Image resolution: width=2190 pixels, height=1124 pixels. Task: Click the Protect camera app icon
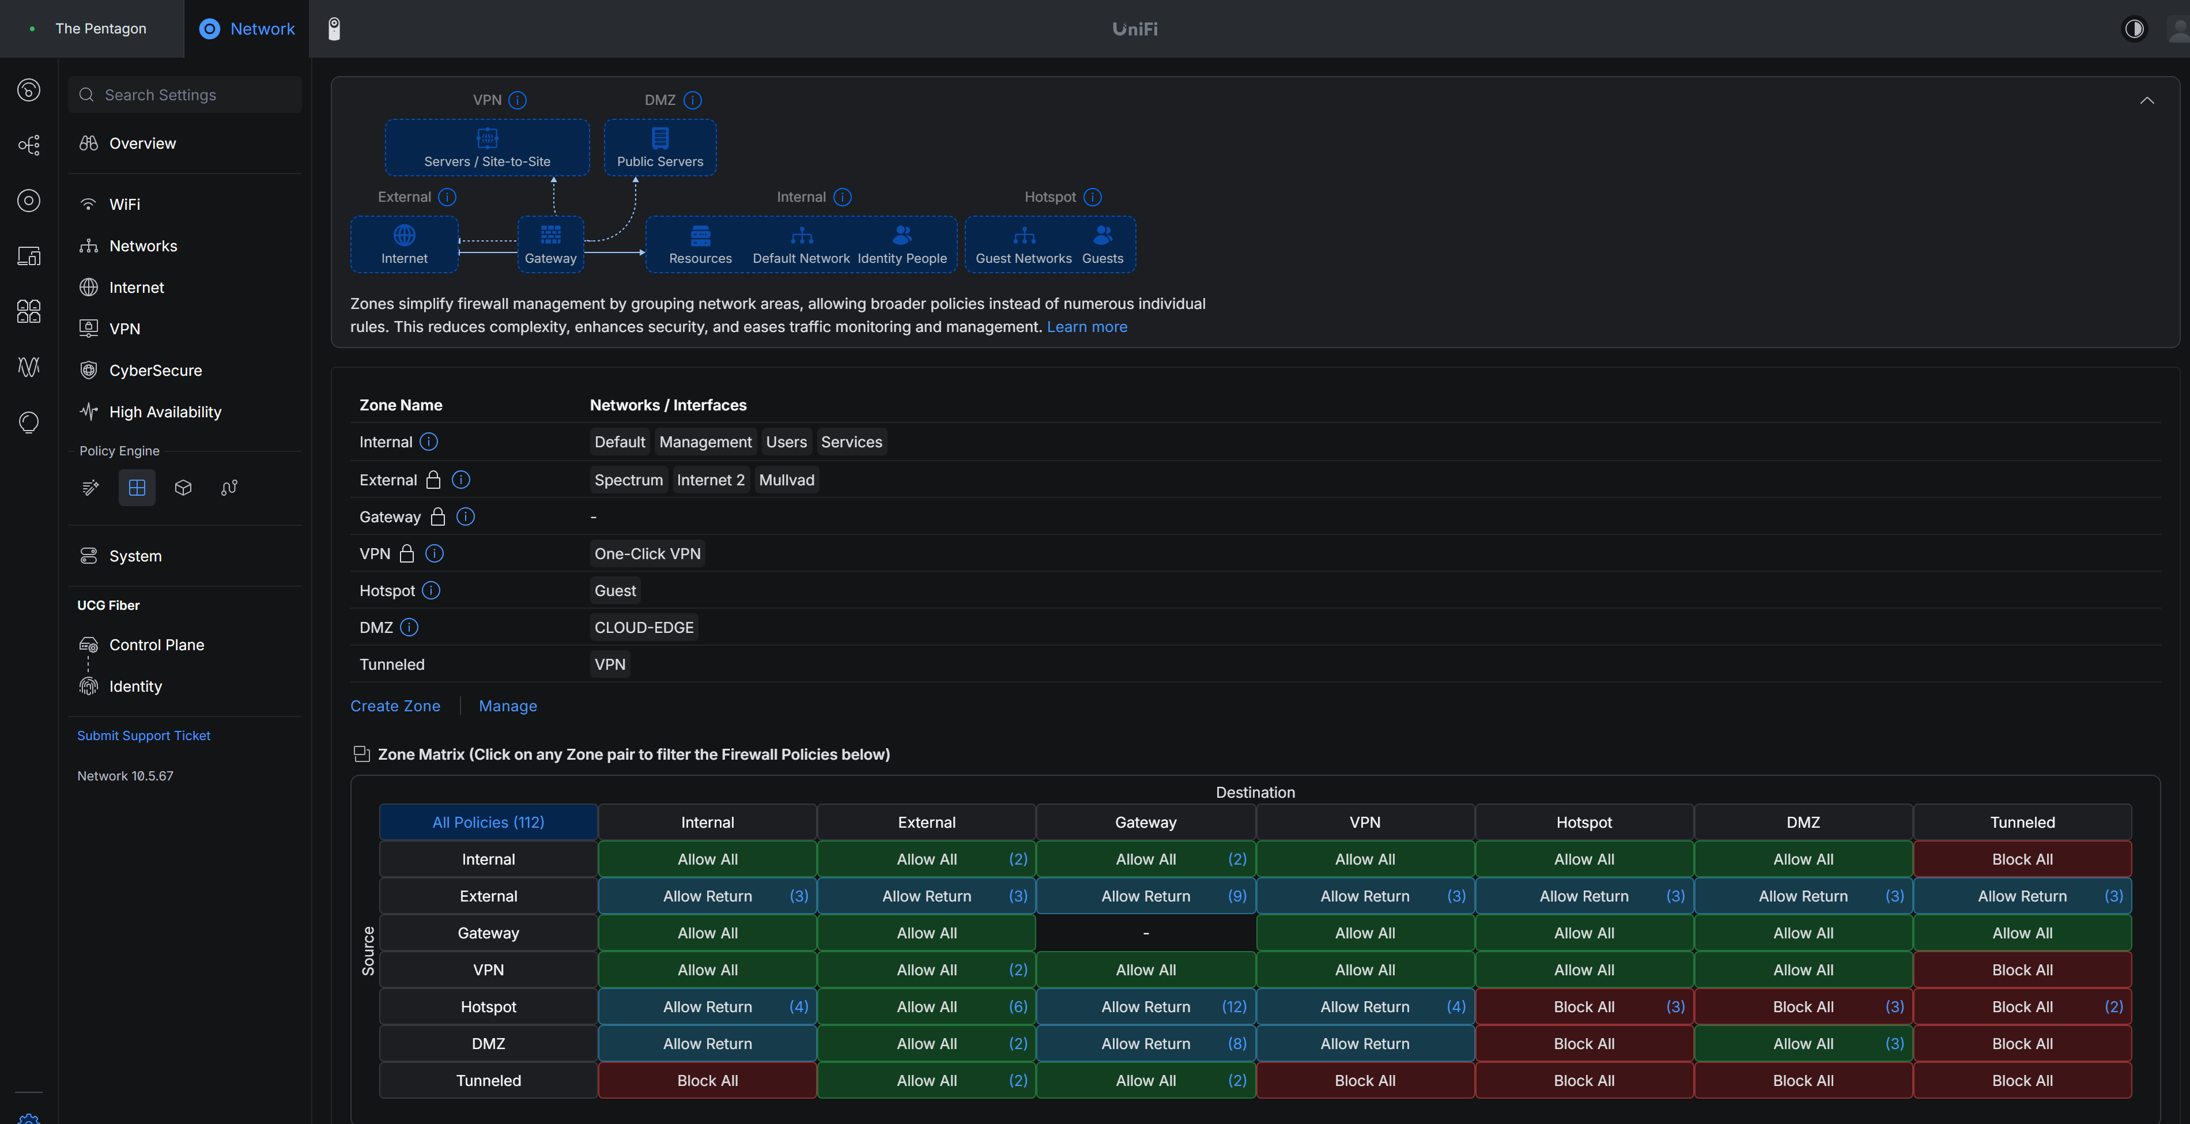334,29
